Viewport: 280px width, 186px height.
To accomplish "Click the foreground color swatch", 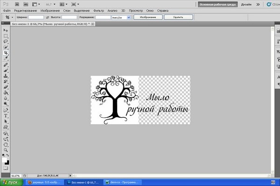I will (5, 159).
